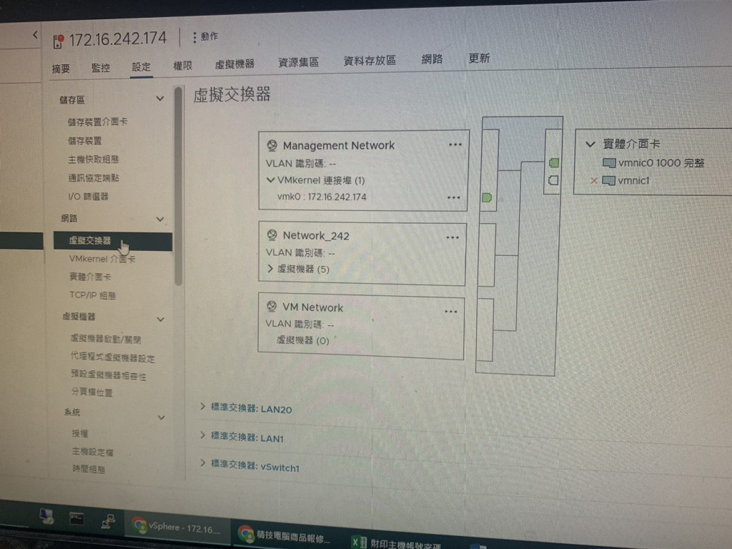Select 主機設定檔 in sidebar
The image size is (732, 549).
(92, 452)
